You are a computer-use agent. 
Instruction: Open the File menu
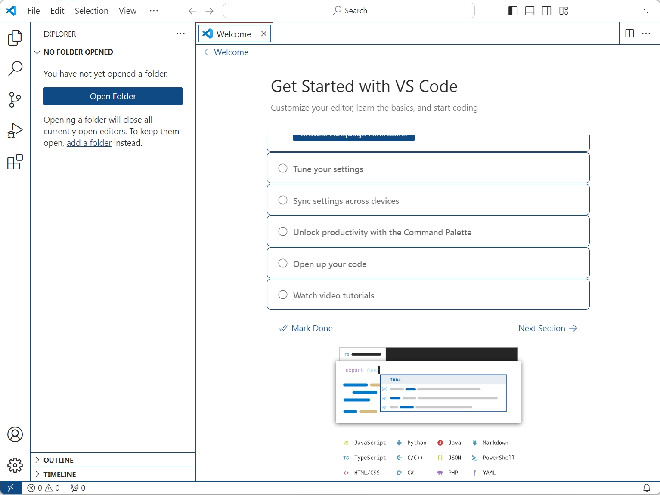[33, 11]
